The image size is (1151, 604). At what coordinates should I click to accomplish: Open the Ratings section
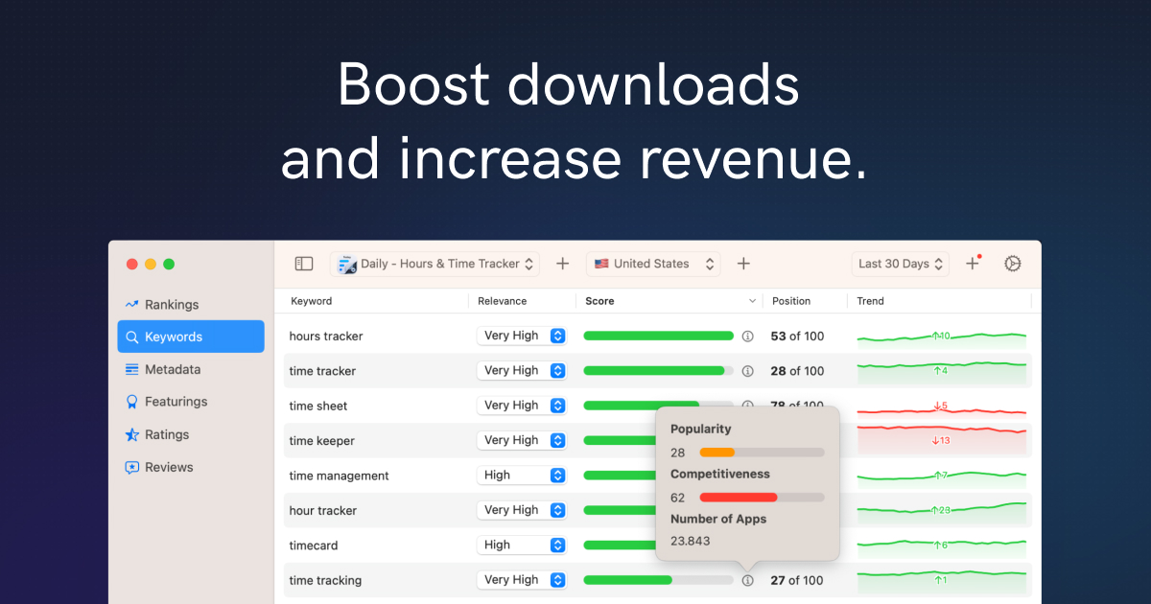tap(166, 434)
